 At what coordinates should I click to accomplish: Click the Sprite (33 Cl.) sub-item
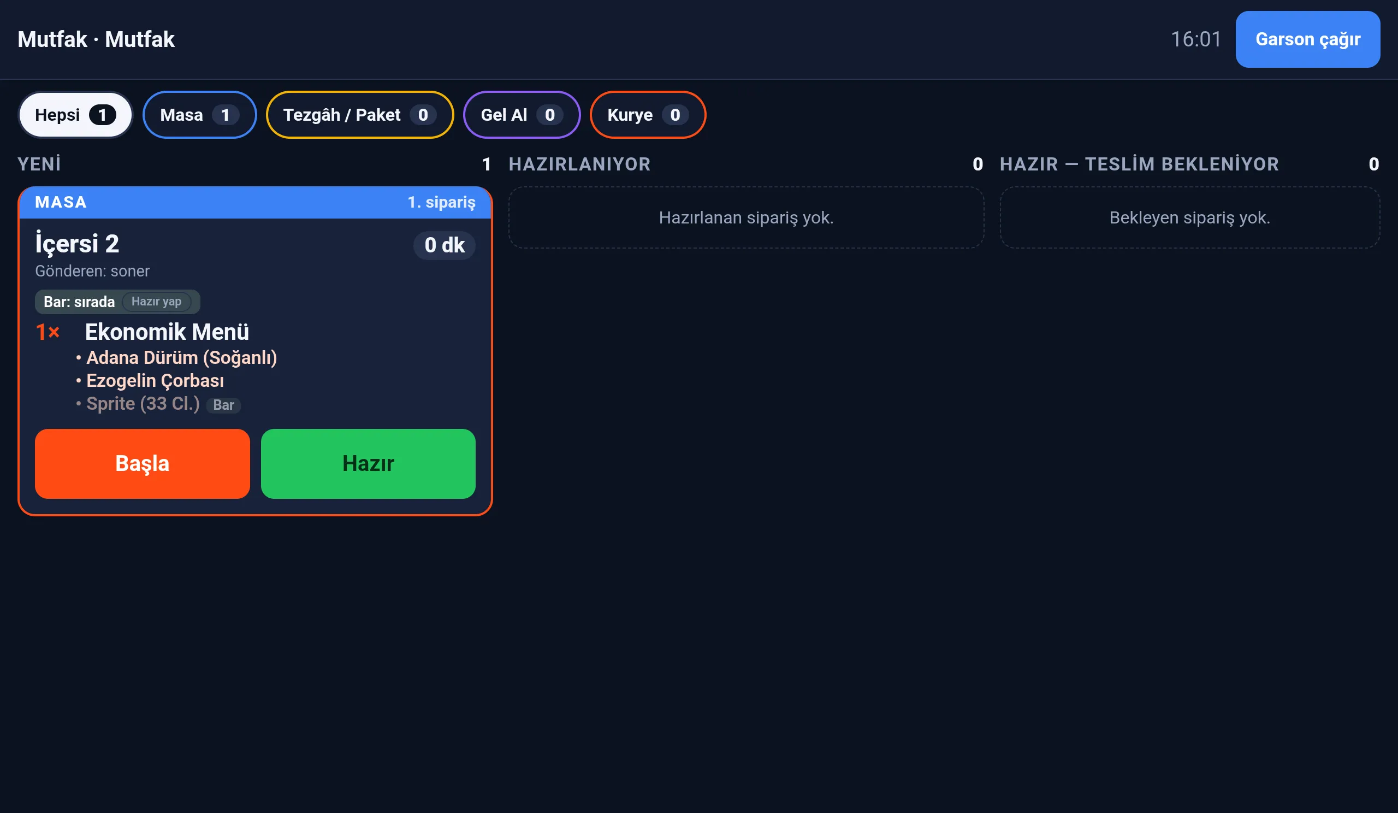coord(143,403)
